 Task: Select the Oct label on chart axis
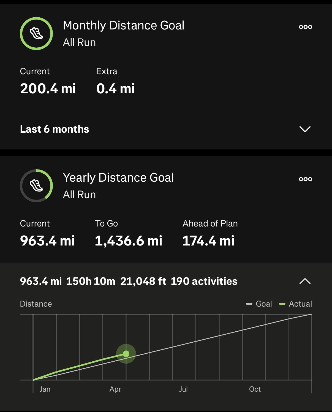255,389
